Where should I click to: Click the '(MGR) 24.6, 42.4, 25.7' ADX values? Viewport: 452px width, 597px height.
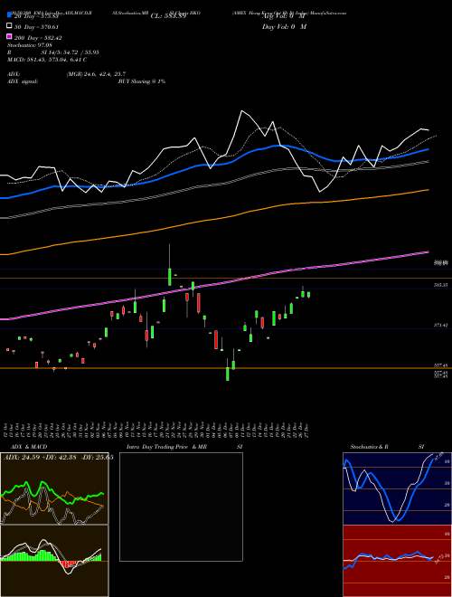click(x=96, y=74)
